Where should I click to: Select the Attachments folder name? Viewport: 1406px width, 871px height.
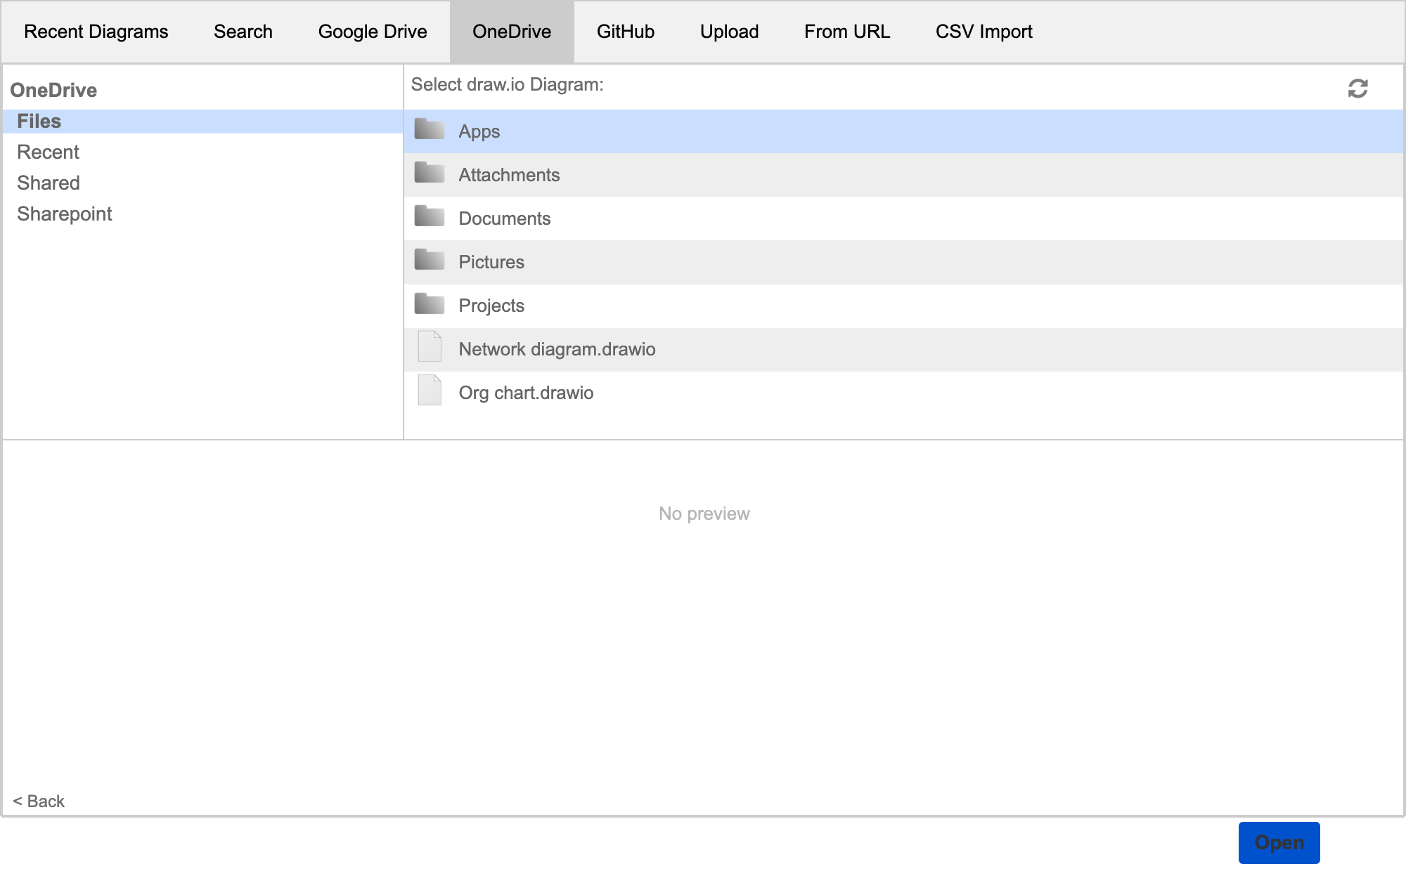[510, 175]
